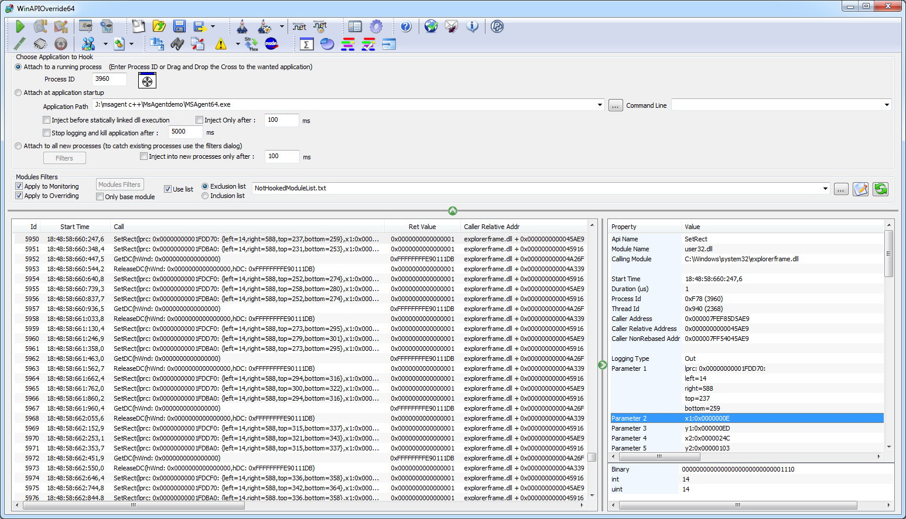
Task: Expand the Application Path dropdown
Action: click(600, 105)
